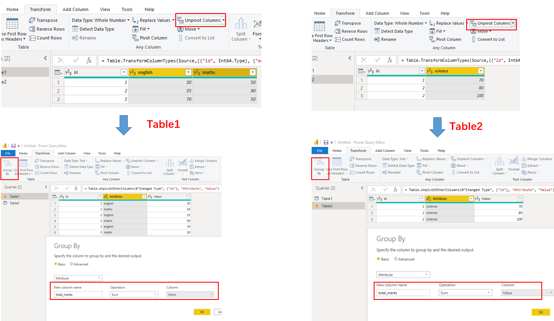This screenshot has height=321, width=554.
Task: Click Split Column in the Table2 Group By window
Action: point(499,166)
